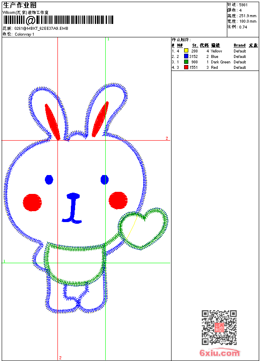Click the barcode strip under the studio name

(x=58, y=20)
